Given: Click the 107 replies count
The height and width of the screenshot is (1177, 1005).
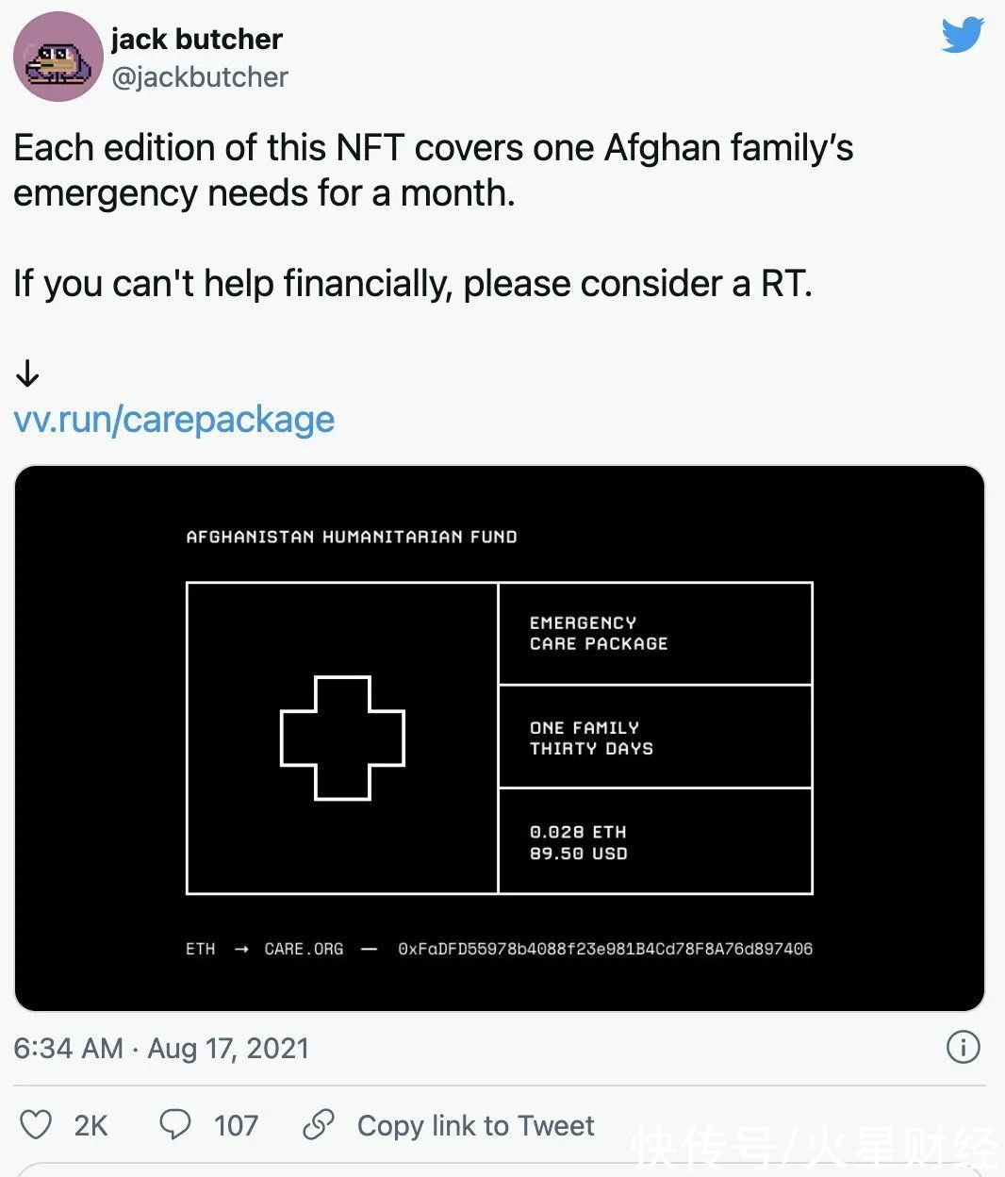Looking at the screenshot, I should tap(236, 1125).
